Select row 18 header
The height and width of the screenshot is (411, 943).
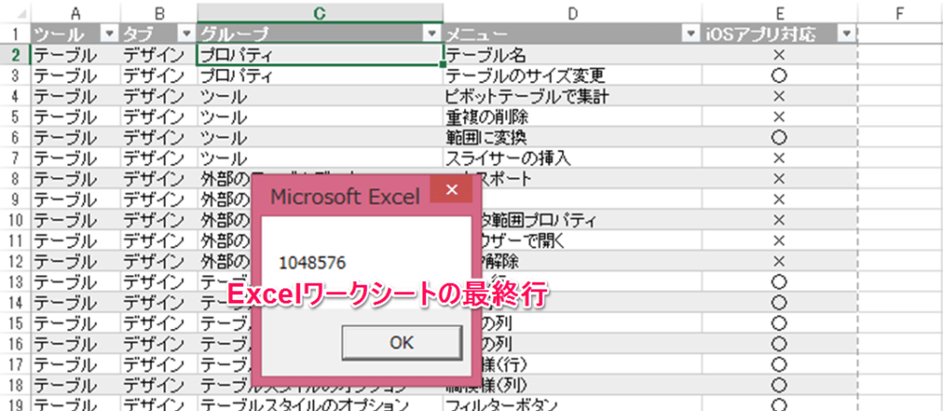[x=14, y=384]
